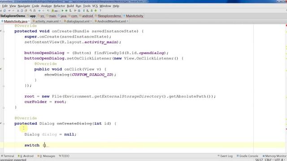
Task: Collapse the setOnClickListener fold marker
Action: pyautogui.click(x=4, y=59)
